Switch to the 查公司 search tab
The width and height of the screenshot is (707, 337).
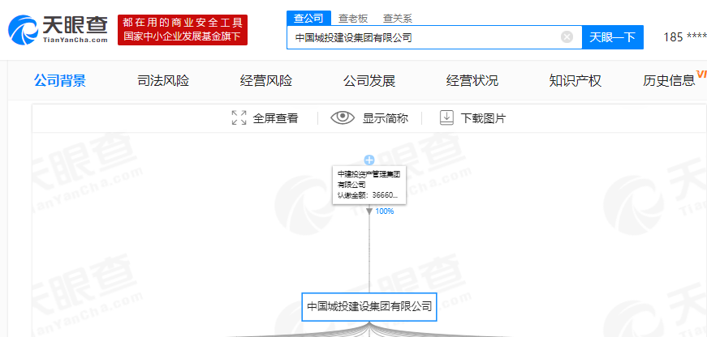307,18
